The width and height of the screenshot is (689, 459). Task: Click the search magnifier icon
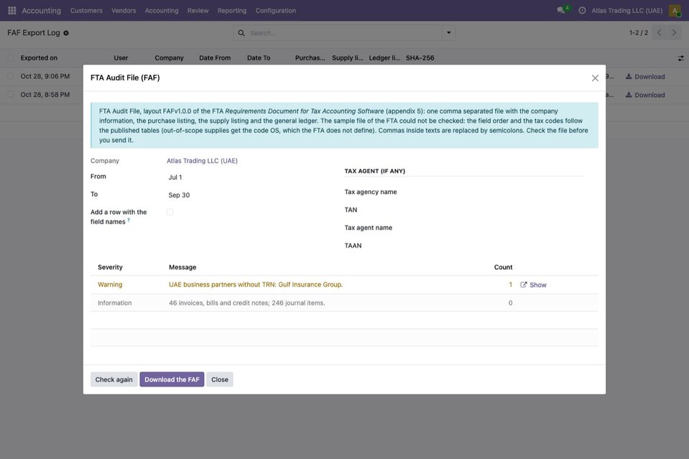pos(241,33)
